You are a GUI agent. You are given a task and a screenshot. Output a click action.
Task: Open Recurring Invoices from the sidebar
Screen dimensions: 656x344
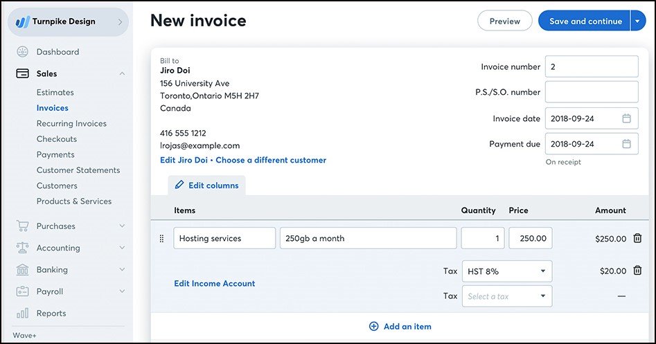pos(71,123)
